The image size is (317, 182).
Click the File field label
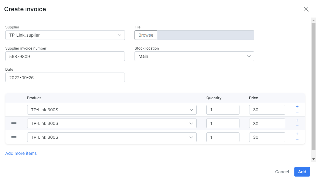138,27
